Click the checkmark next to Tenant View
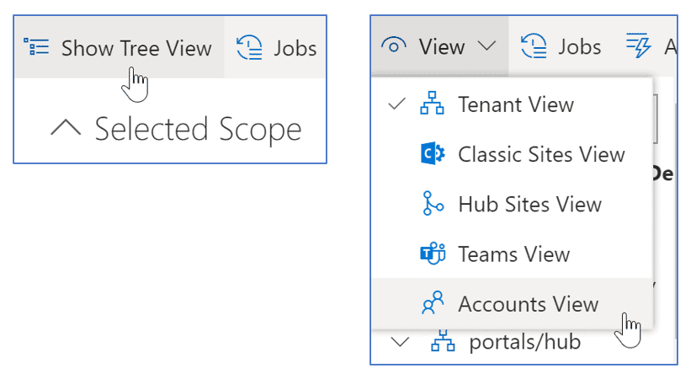The width and height of the screenshot is (691, 379). pos(396,105)
